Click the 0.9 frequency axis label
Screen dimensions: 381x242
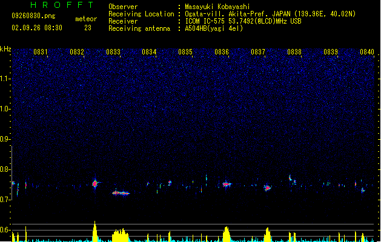coord(5,139)
